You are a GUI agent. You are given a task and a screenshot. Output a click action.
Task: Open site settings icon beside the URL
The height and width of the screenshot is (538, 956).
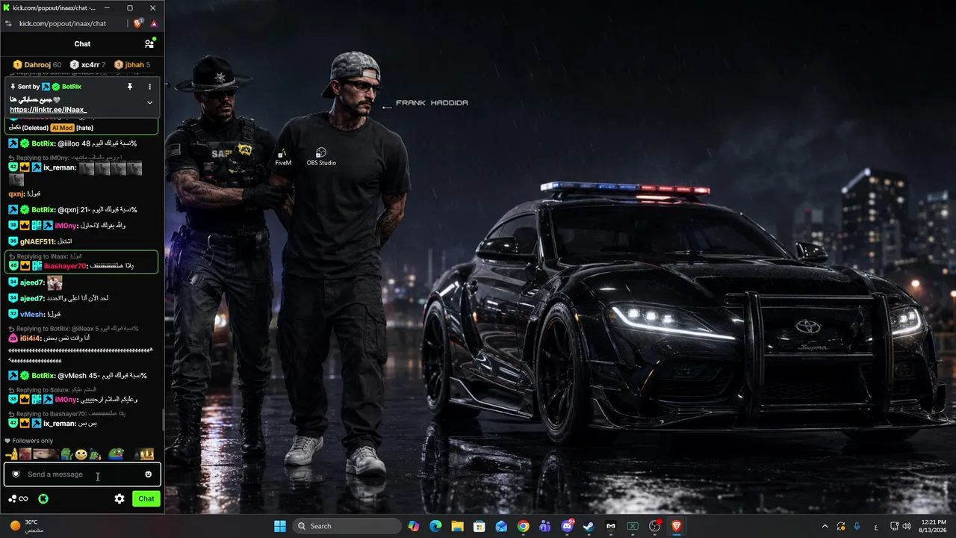[x=9, y=23]
